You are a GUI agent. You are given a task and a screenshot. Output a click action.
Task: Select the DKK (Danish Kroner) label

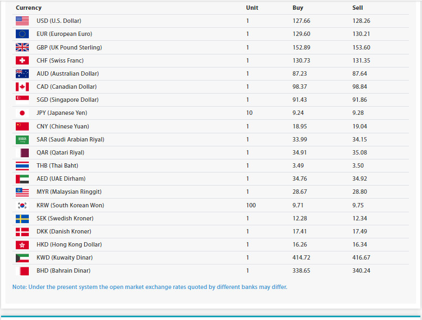(x=64, y=231)
